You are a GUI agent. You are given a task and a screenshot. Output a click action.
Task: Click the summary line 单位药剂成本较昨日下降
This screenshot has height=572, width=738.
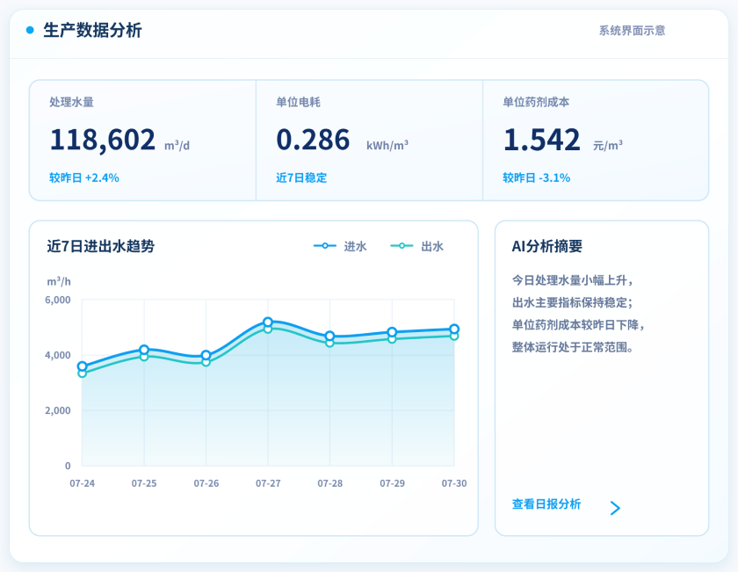pyautogui.click(x=578, y=325)
